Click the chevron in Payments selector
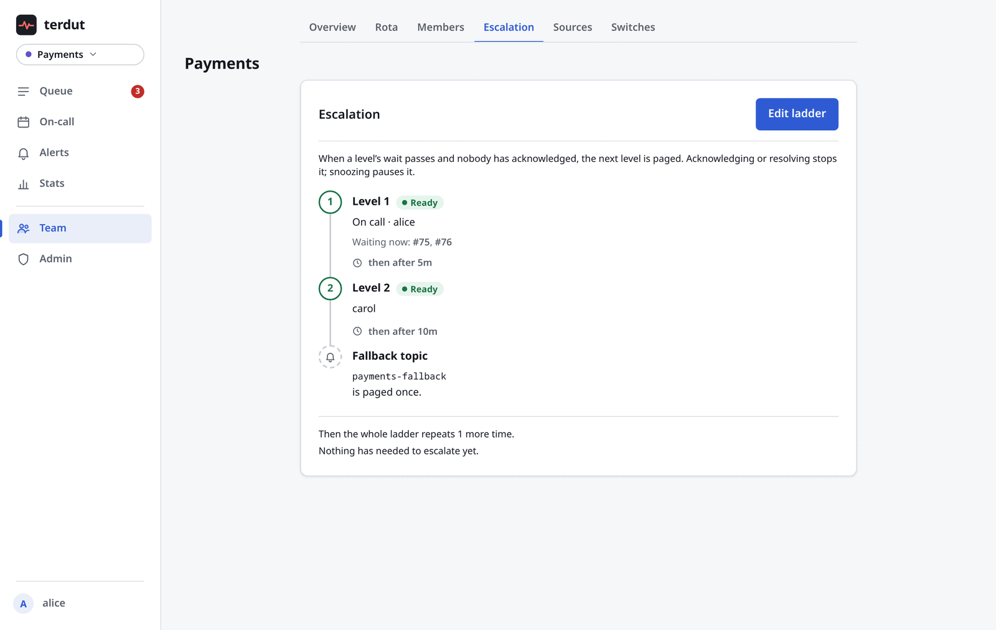 (x=93, y=54)
